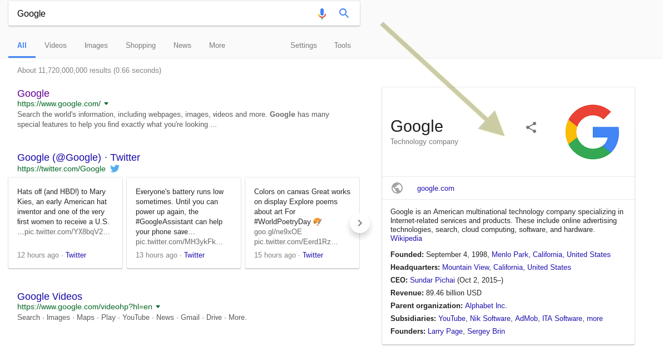Viewport: 663px width, 346px height.
Task: Open the Sundar Pichai CEO link
Action: 432,280
